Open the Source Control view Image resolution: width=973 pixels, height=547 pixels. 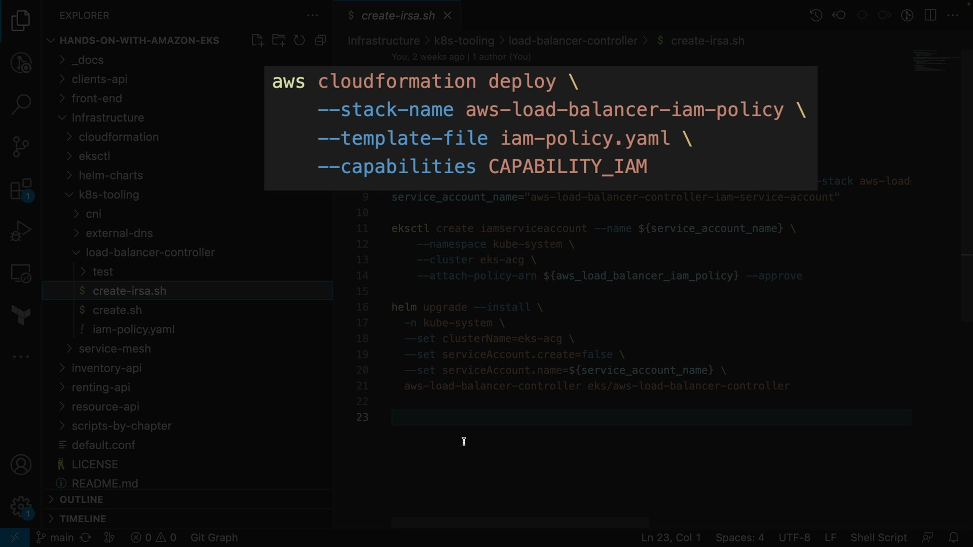pos(21,147)
